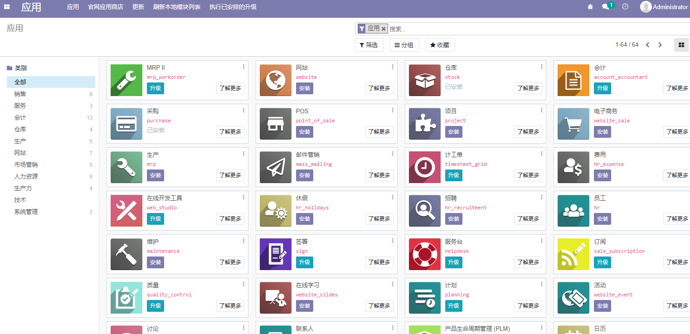This screenshot has width=690, height=334.
Task: Remove the 应用 filter tag
Action: (384, 29)
